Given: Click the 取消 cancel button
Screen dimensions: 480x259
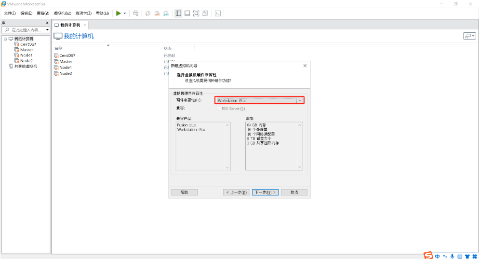Looking at the screenshot, I should 294,192.
